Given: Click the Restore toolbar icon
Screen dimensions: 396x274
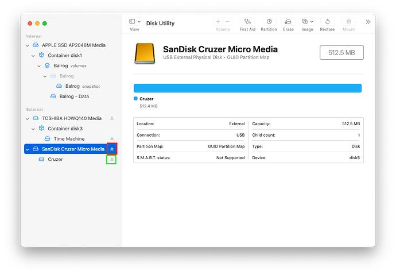Looking at the screenshot, I should tap(327, 22).
